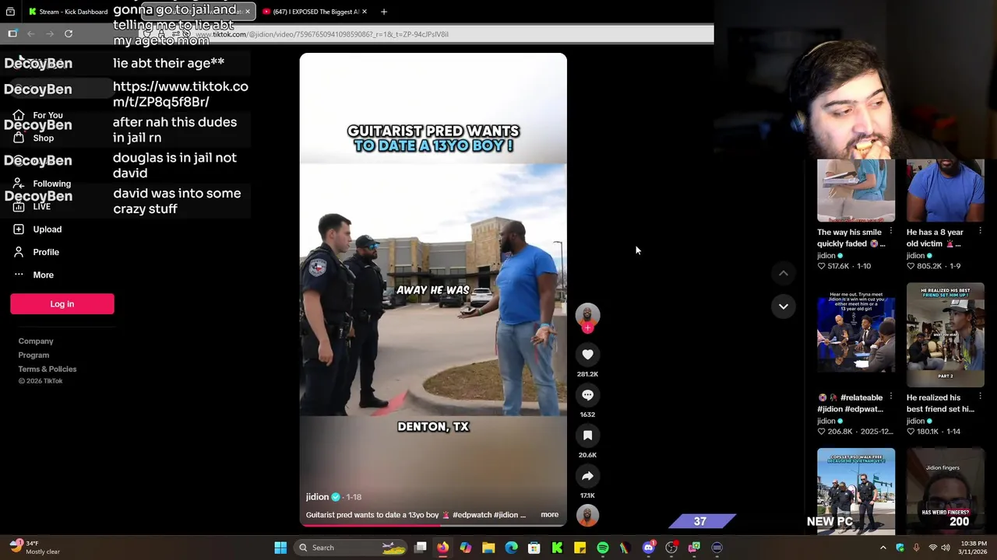The height and width of the screenshot is (560, 997).
Task: Open weather widget showing 34°F Mostly clear
Action: click(33, 548)
